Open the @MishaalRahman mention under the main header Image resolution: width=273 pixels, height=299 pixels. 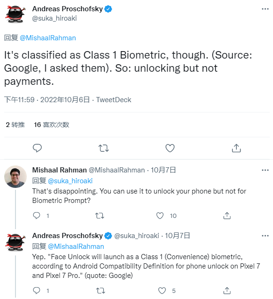click(48, 38)
